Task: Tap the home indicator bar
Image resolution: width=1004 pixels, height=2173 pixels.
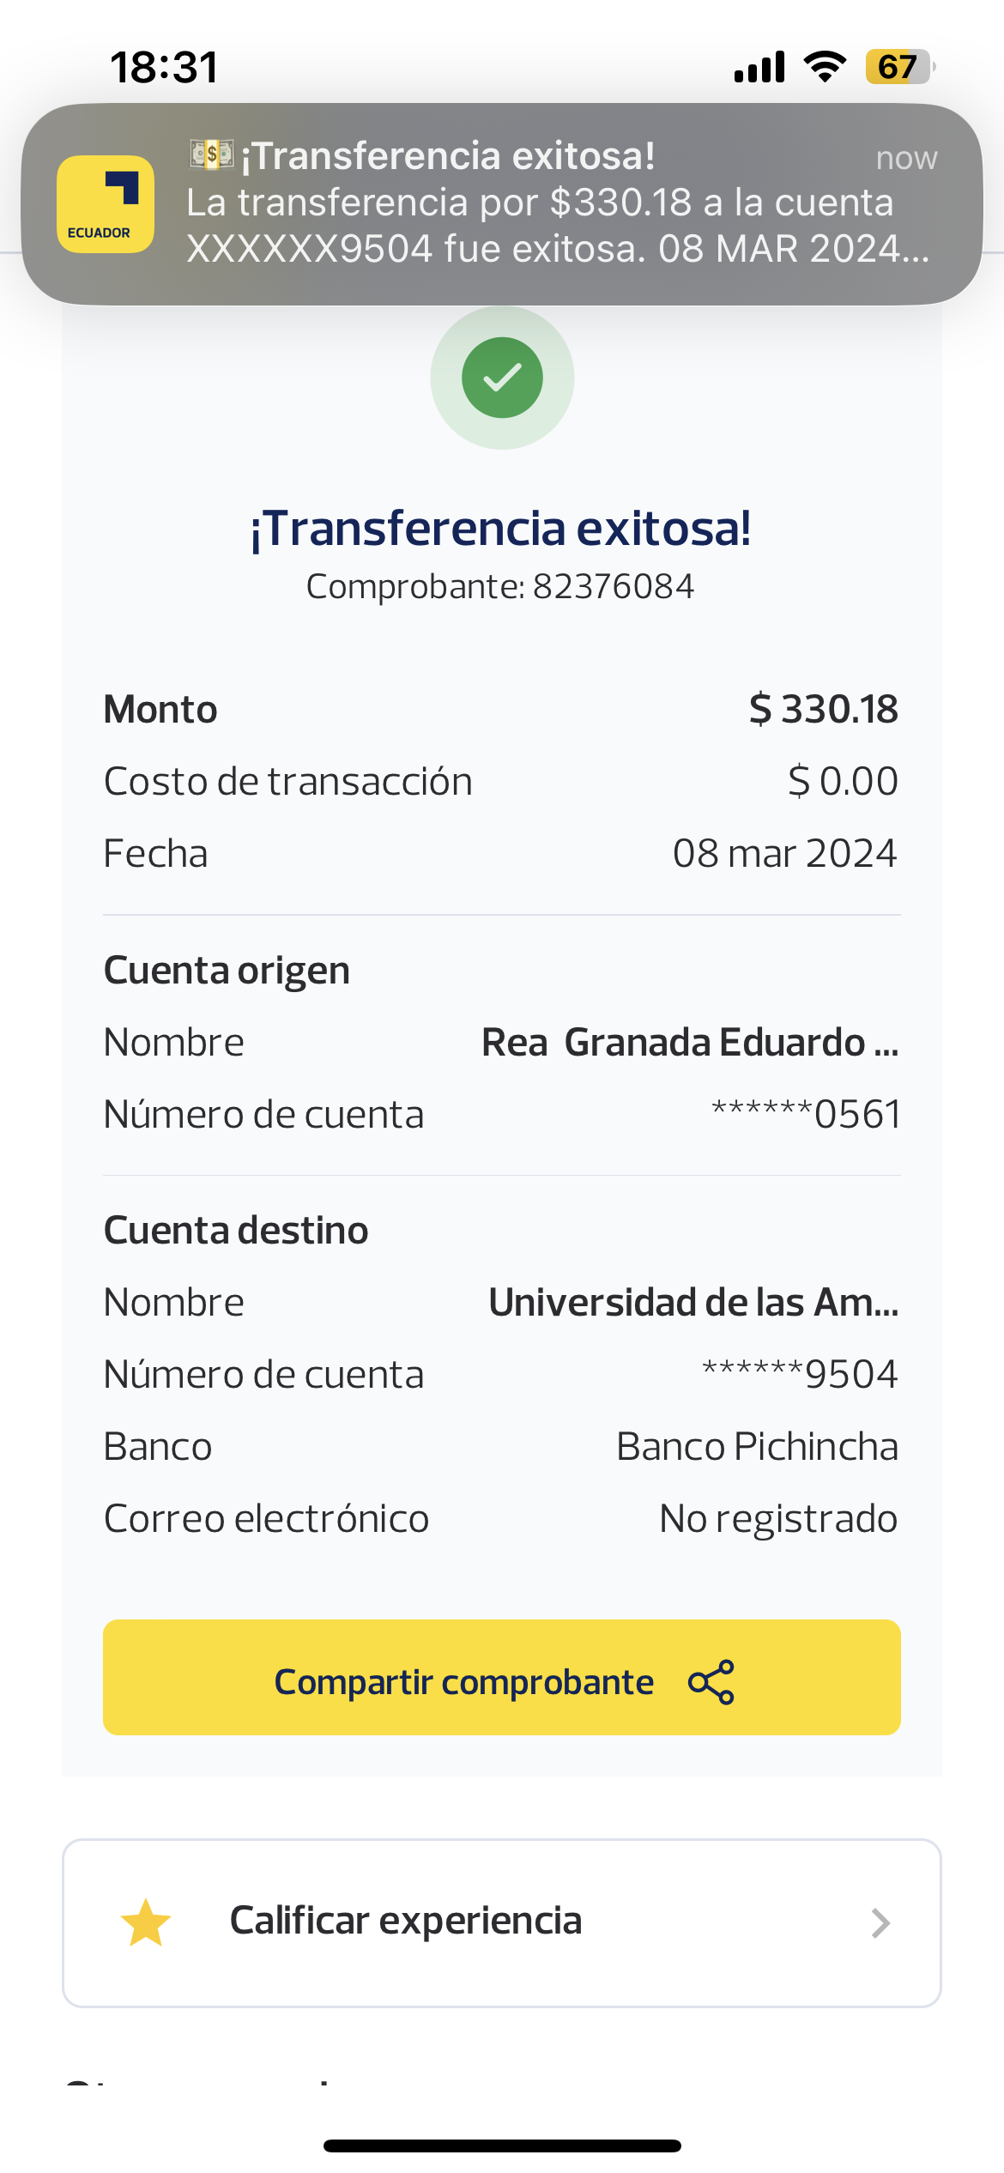Action: pos(502,2146)
